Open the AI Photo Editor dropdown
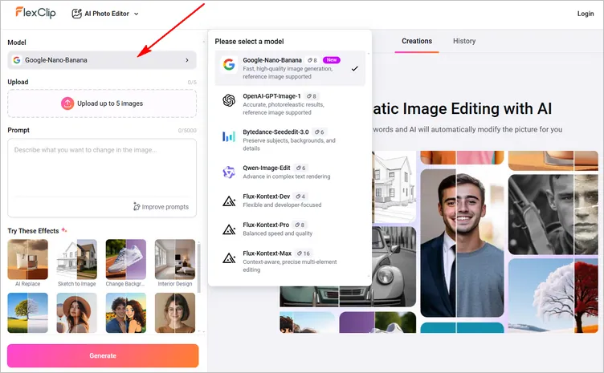Screen dimensions: 604x373 pyautogui.click(x=105, y=14)
